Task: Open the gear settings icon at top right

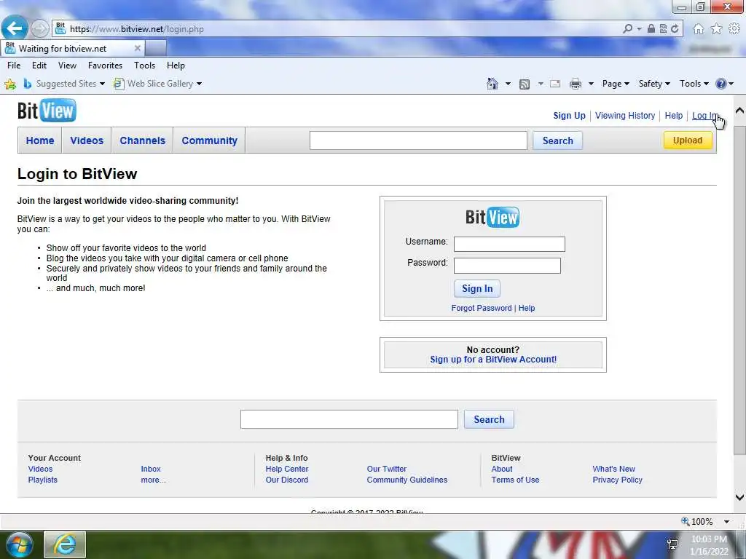Action: click(x=734, y=29)
